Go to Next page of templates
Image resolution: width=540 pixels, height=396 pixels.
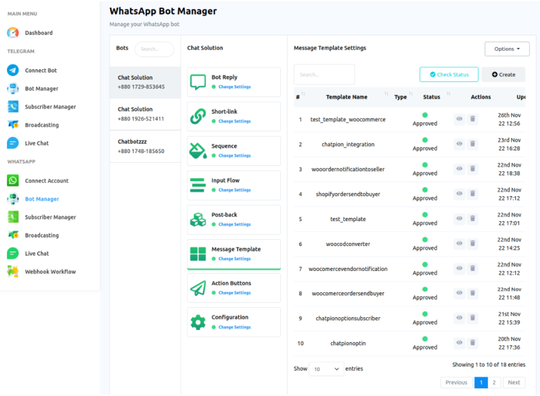514,382
